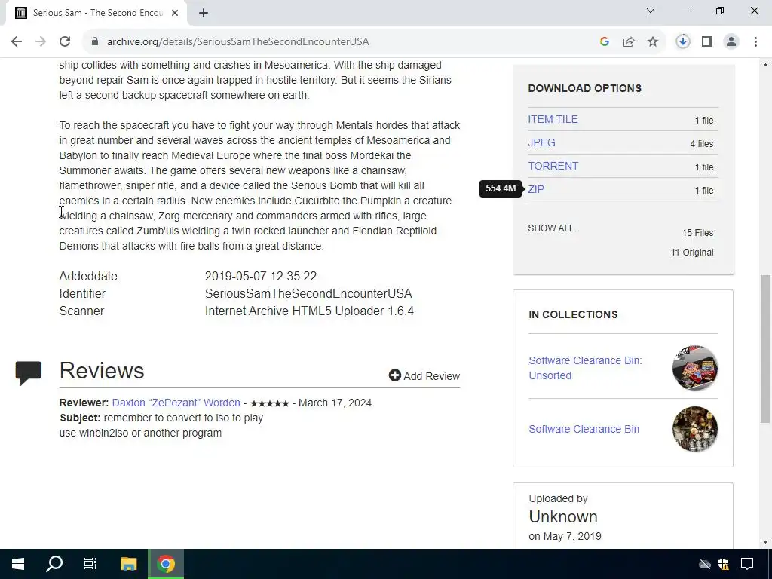Click the Addeddate value 2019-05-07 12:35:22

click(261, 276)
